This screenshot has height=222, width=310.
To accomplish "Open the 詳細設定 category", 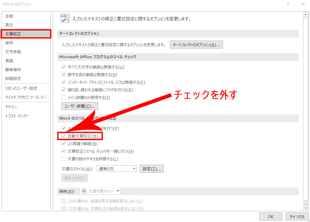I will (x=13, y=78).
